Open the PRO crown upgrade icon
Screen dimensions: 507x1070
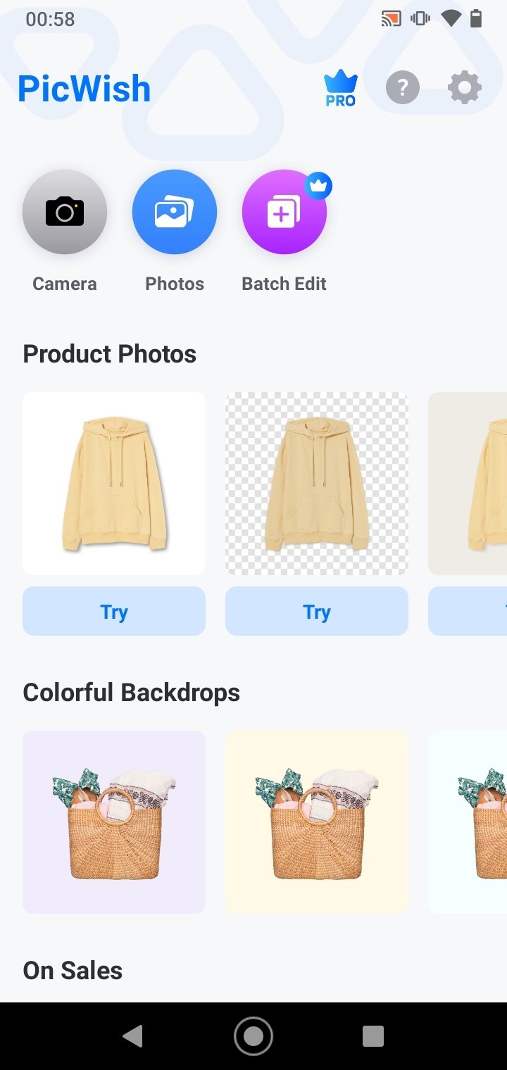[340, 89]
